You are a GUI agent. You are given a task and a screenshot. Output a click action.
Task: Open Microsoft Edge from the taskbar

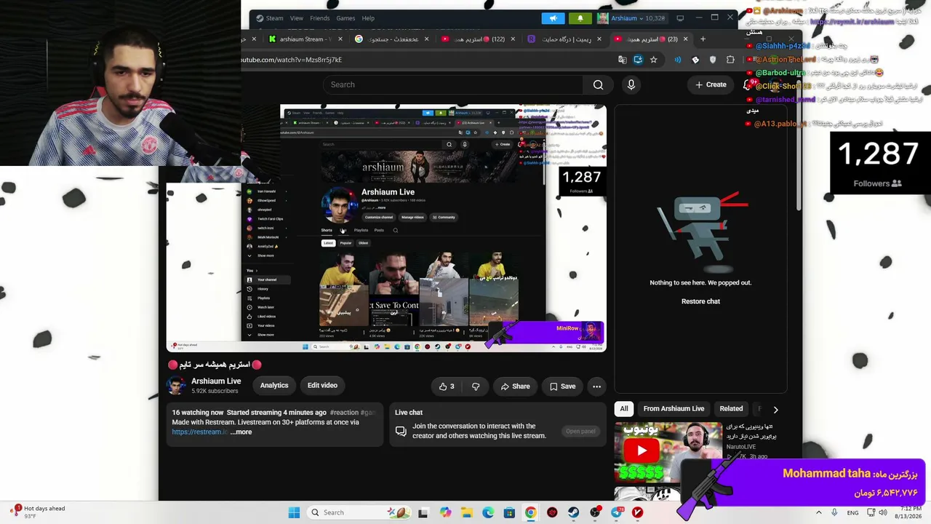coord(488,512)
